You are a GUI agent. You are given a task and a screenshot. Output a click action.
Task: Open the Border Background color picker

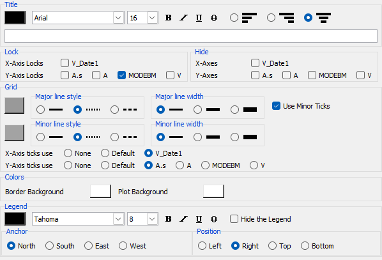click(x=100, y=191)
